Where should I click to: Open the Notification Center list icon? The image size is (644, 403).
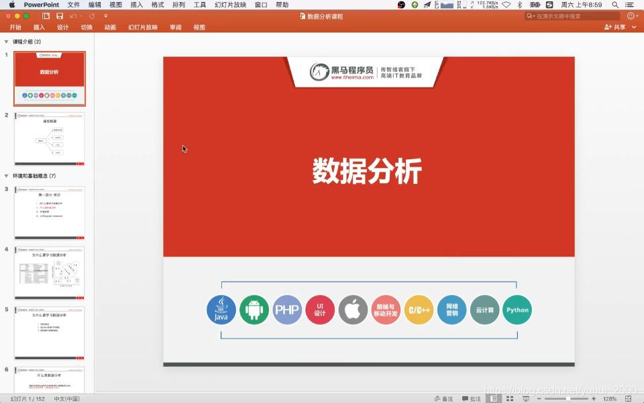coord(629,5)
